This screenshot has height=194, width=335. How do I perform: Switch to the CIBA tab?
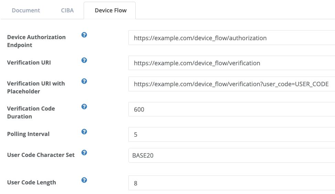pyautogui.click(x=67, y=10)
